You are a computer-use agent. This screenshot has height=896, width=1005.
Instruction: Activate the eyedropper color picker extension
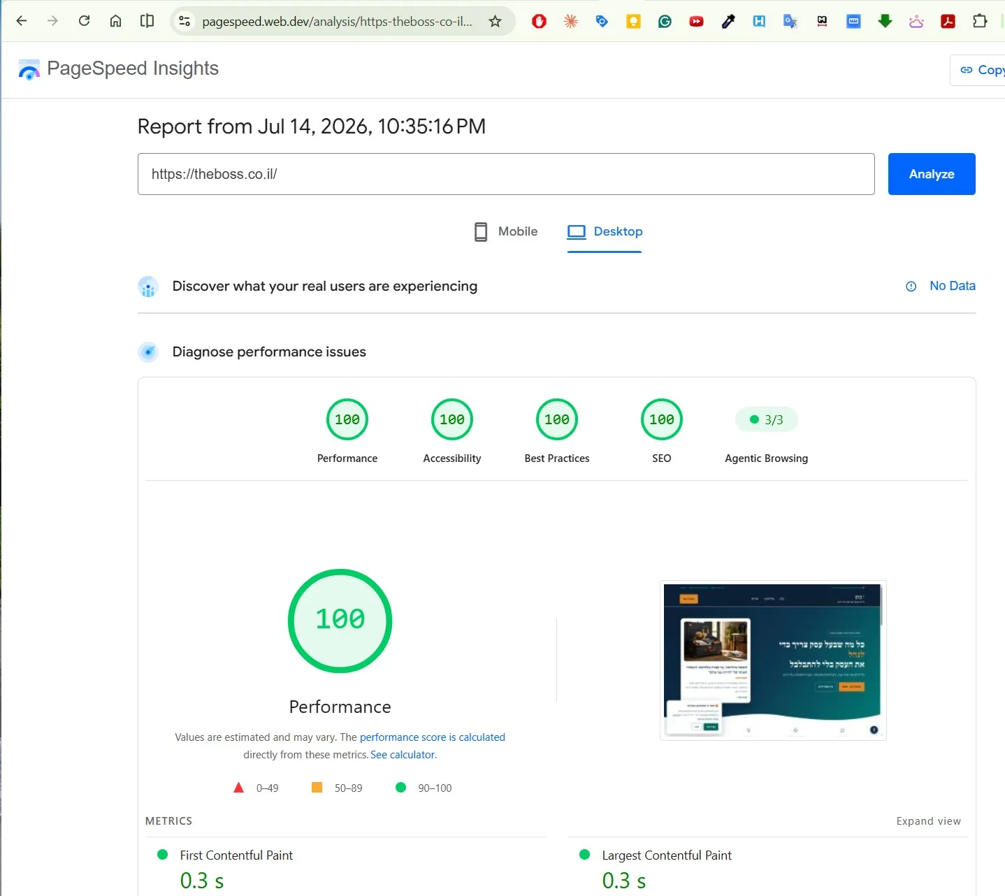[728, 22]
